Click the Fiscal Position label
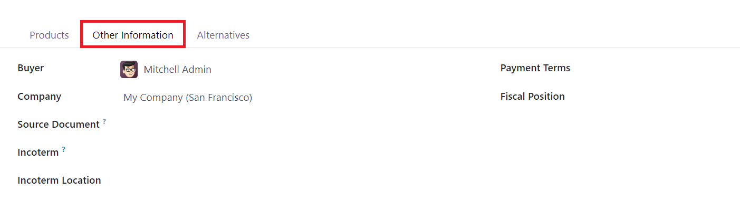 [533, 97]
